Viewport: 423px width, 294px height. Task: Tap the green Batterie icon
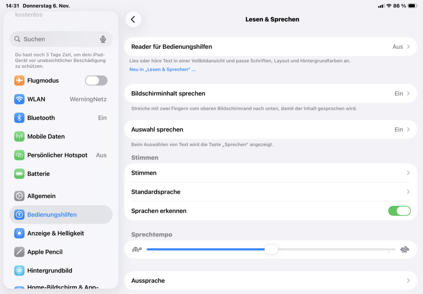(19, 174)
